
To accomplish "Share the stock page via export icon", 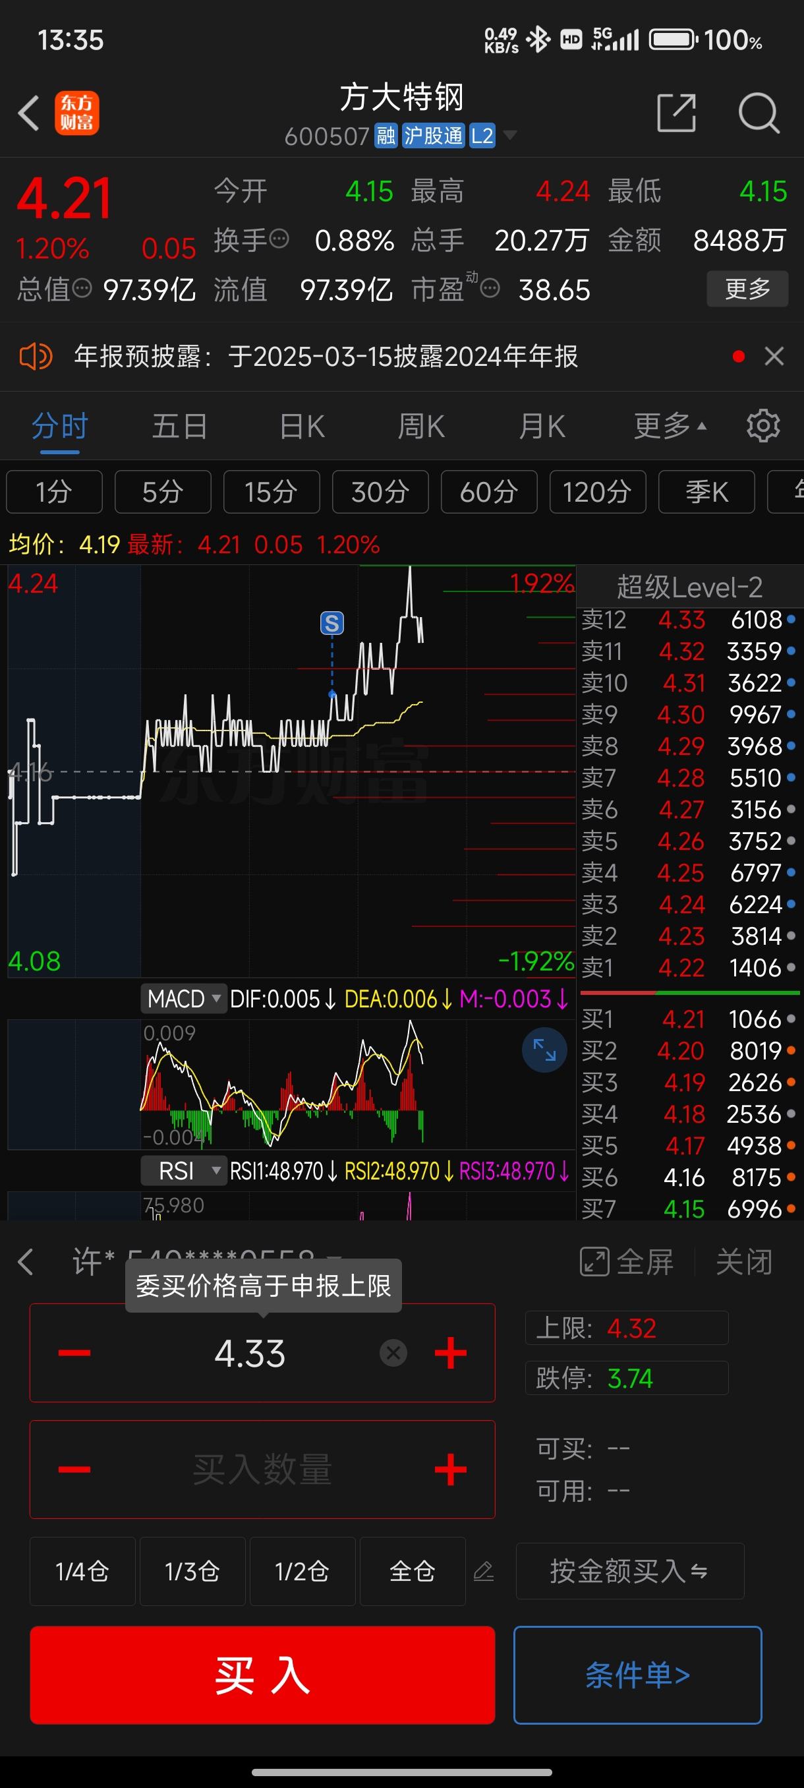I will coord(676,113).
